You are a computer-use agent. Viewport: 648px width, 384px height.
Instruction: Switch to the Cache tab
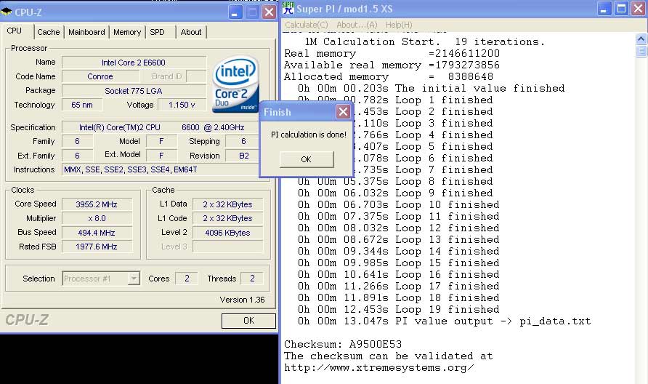pos(49,32)
